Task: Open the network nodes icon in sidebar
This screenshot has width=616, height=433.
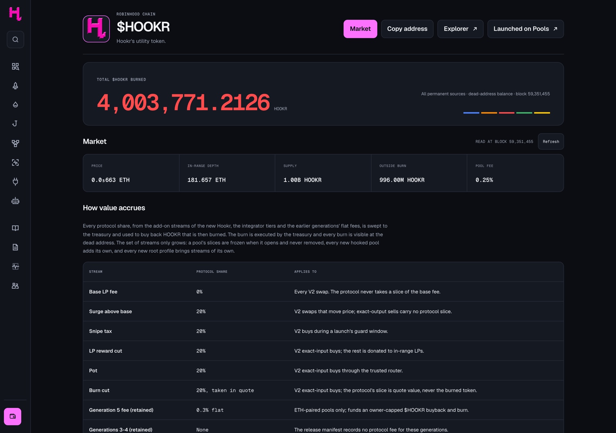Action: coord(15,143)
